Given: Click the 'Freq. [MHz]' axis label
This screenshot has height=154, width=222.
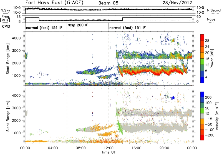Looking at the screenshot, I should click(5, 19).
